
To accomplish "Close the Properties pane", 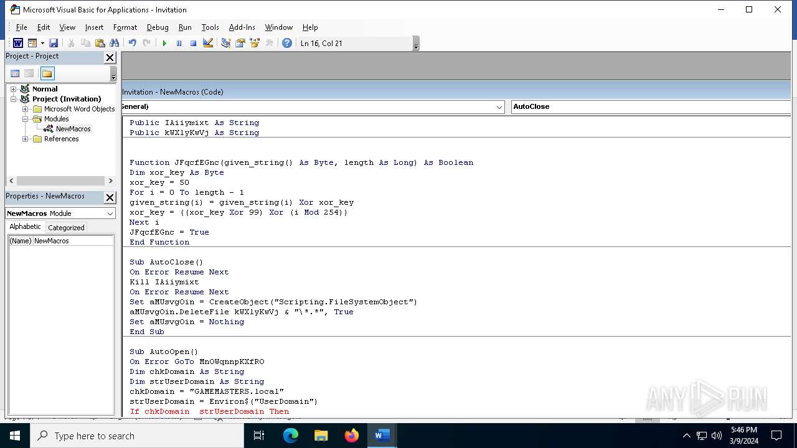I will click(110, 197).
